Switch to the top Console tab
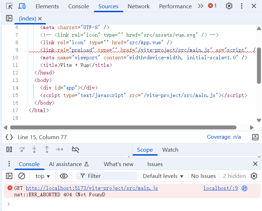This screenshot has width=262, height=211. 79,6
